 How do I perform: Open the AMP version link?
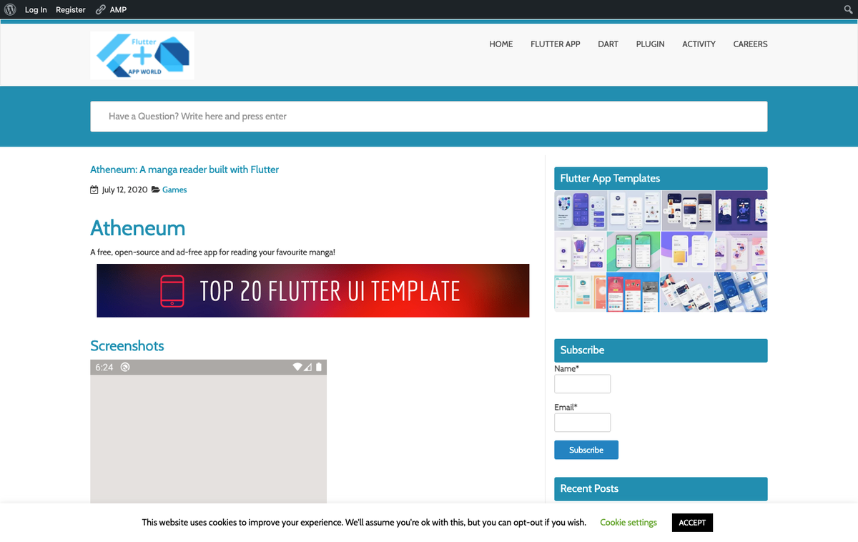pyautogui.click(x=118, y=9)
